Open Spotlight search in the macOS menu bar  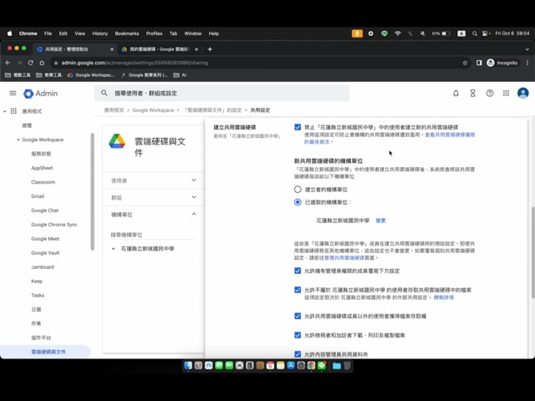475,33
